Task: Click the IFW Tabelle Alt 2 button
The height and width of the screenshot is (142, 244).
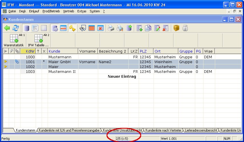Action: click(x=39, y=40)
